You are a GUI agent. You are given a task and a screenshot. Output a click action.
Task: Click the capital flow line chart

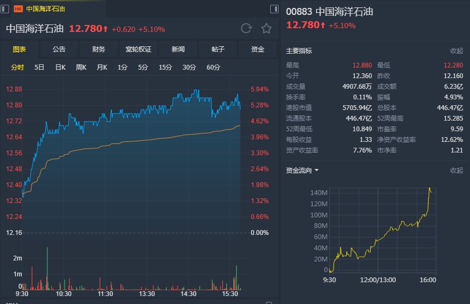point(383,230)
